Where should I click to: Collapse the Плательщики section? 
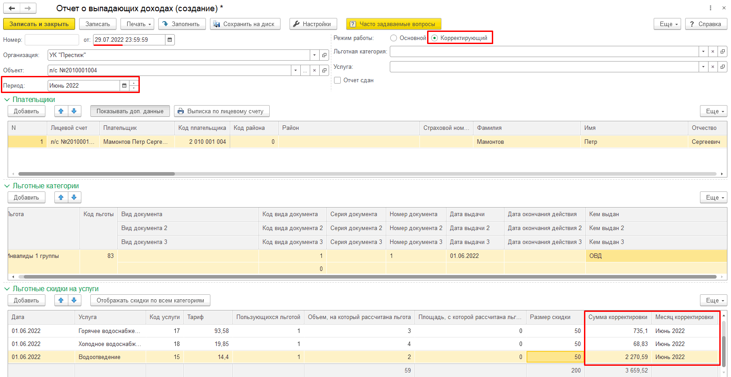tap(7, 100)
